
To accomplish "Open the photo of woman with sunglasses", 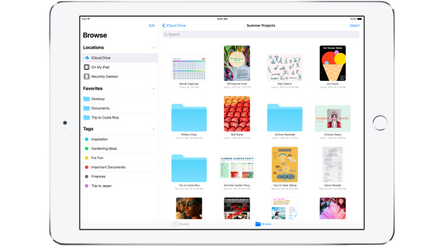I will [189, 208].
